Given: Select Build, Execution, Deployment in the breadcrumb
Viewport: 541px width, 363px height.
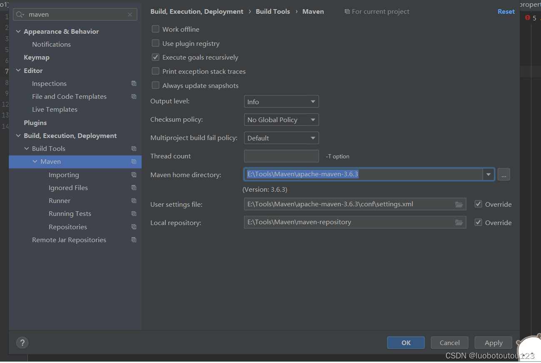Looking at the screenshot, I should pyautogui.click(x=197, y=11).
